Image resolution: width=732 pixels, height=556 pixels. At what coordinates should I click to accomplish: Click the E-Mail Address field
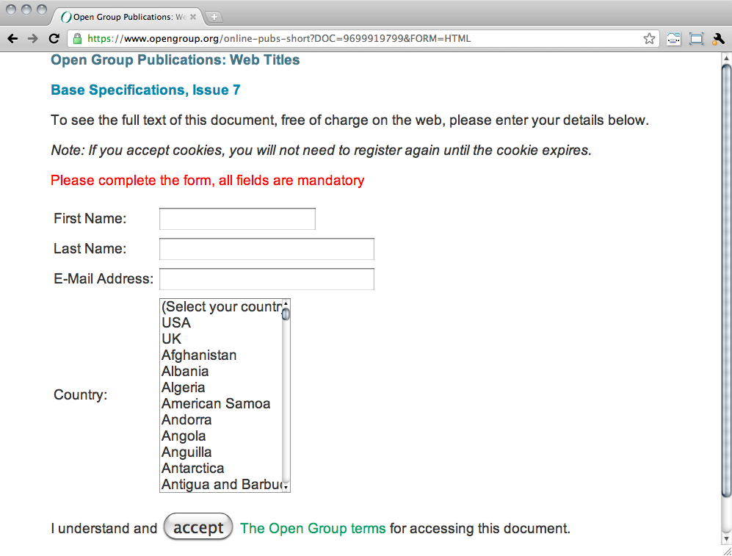pos(267,279)
